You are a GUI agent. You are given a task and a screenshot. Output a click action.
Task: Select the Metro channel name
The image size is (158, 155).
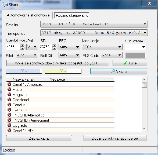[x=17, y=89]
